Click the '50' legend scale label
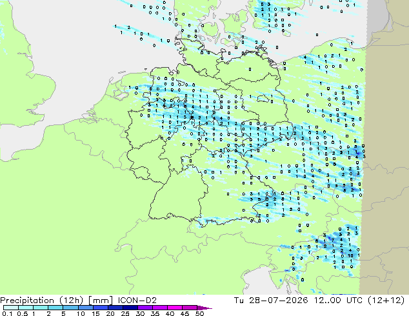This screenshot has height=316, width=409. [199, 313]
